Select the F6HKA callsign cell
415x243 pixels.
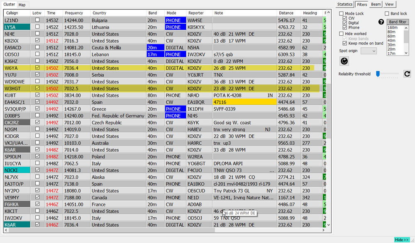(17, 204)
